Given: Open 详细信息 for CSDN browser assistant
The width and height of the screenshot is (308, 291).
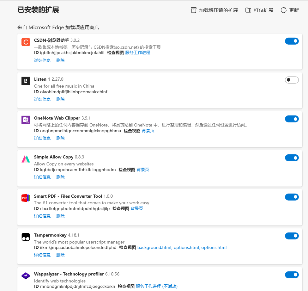Looking at the screenshot, I should (x=42, y=60).
